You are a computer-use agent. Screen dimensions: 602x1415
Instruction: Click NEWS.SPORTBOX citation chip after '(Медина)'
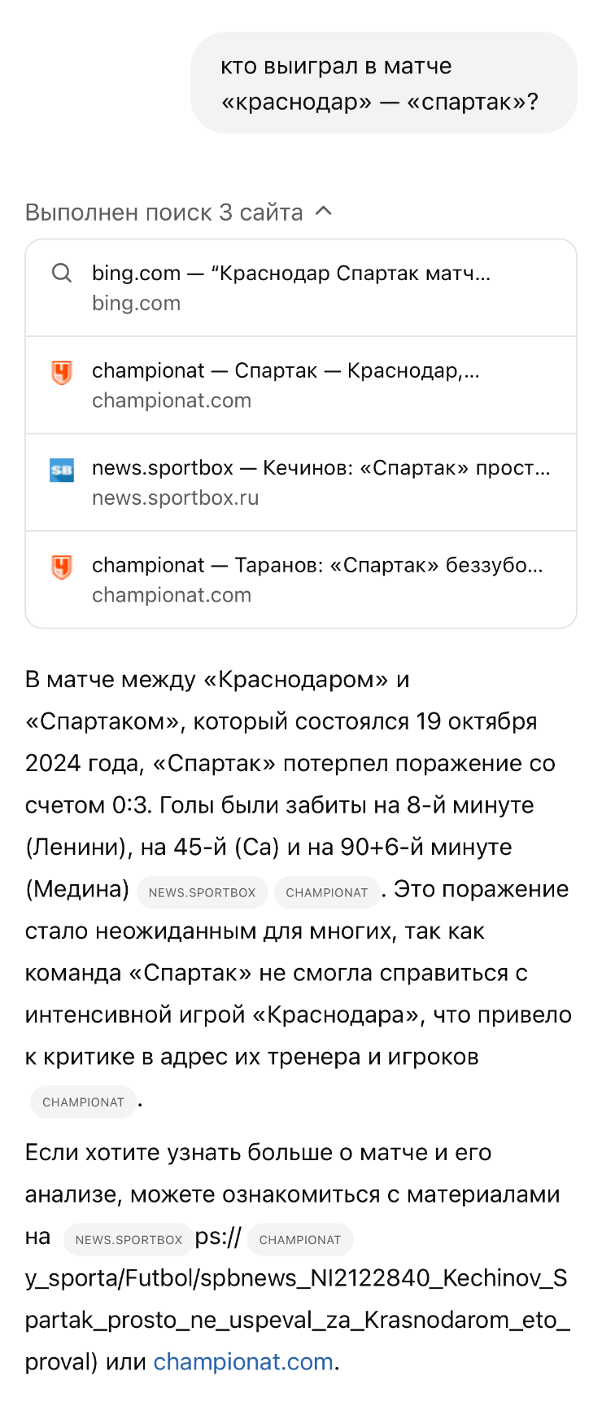202,892
